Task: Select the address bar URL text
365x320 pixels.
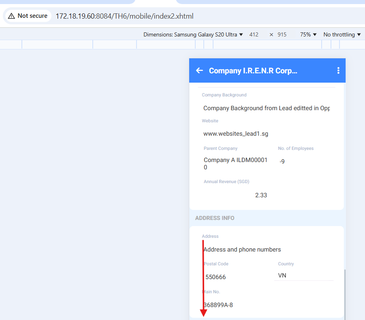Action: point(124,16)
